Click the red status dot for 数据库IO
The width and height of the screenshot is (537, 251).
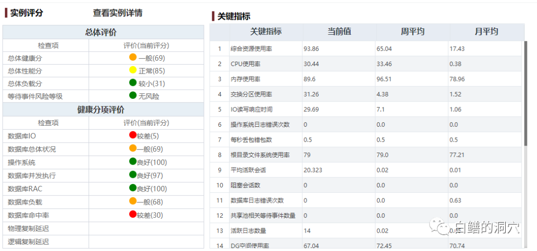pyautogui.click(x=133, y=135)
